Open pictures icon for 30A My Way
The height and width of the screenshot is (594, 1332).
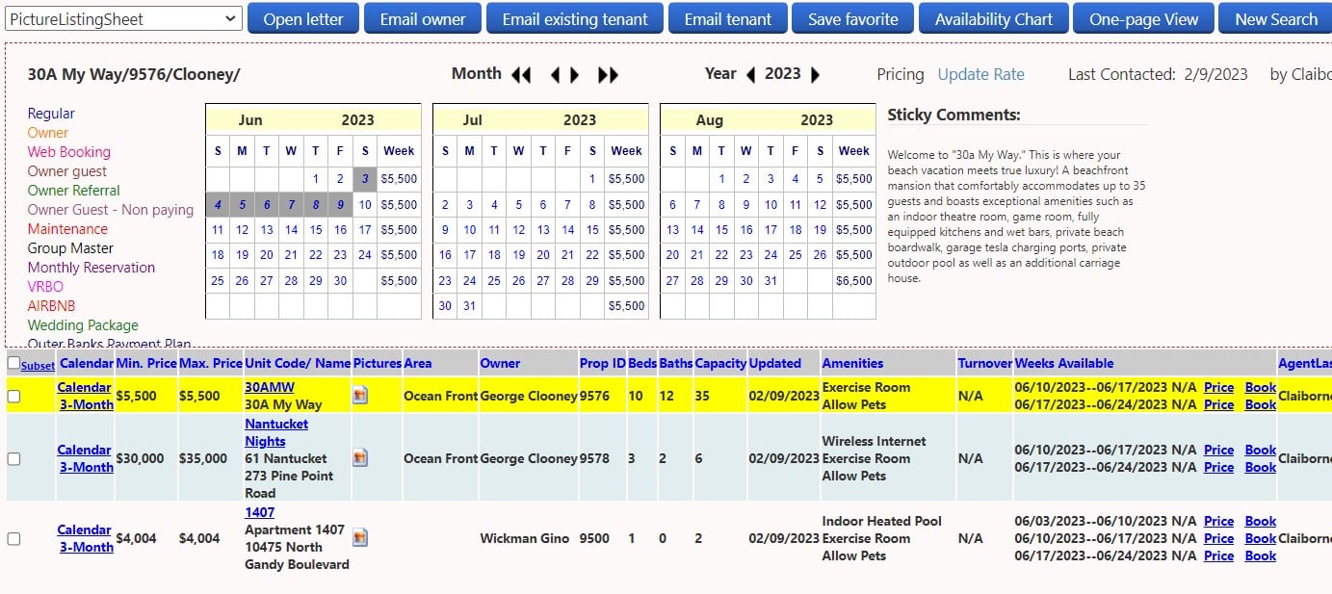coord(360,396)
